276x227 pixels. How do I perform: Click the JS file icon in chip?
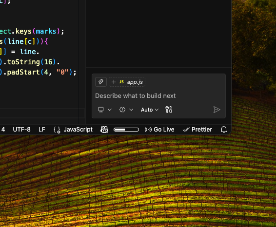pos(121,82)
